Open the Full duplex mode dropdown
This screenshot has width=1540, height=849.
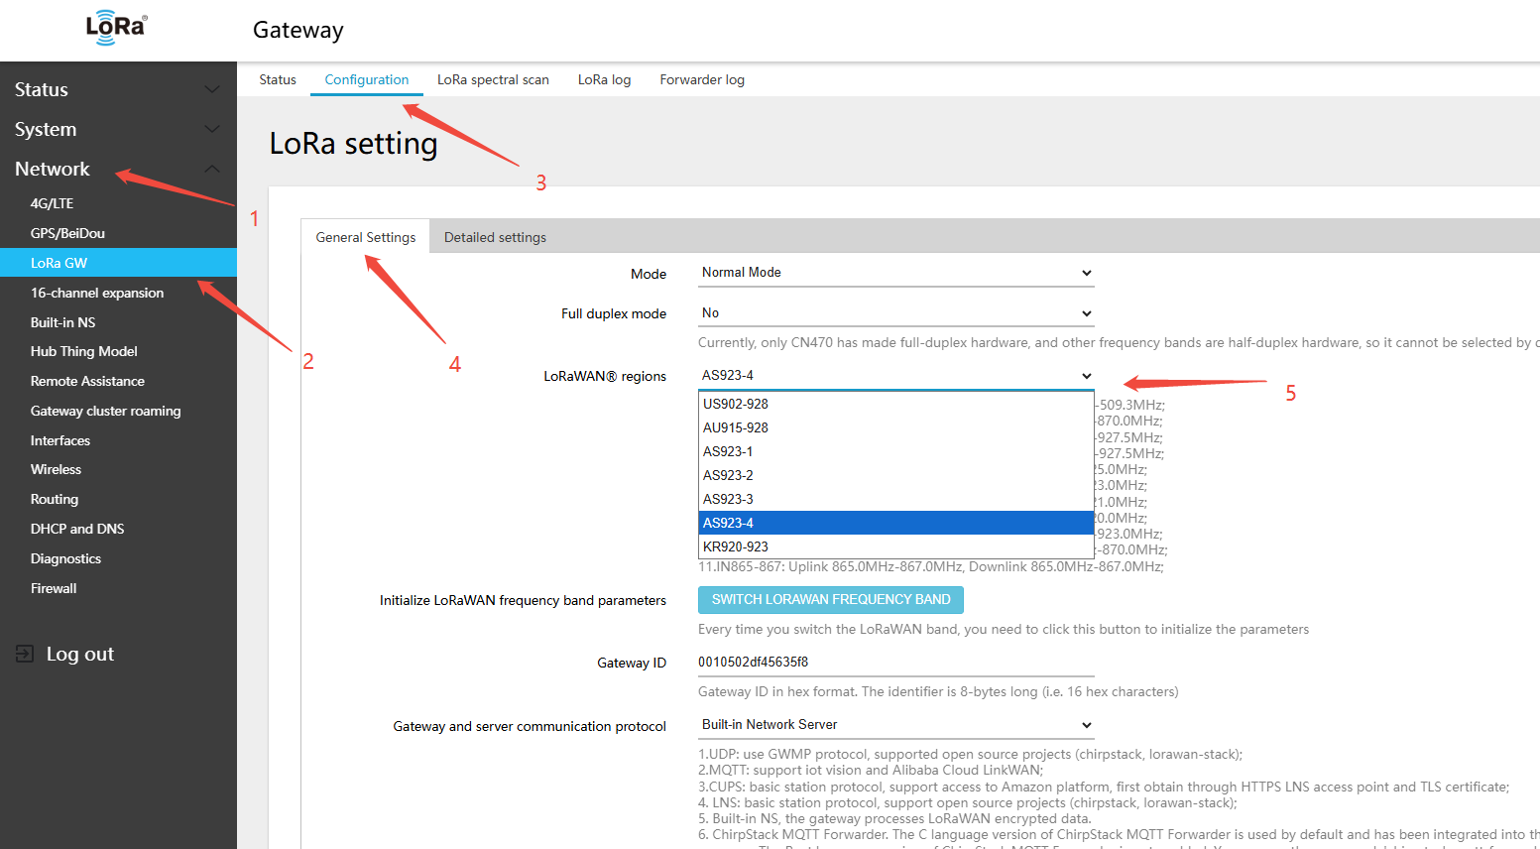(895, 313)
